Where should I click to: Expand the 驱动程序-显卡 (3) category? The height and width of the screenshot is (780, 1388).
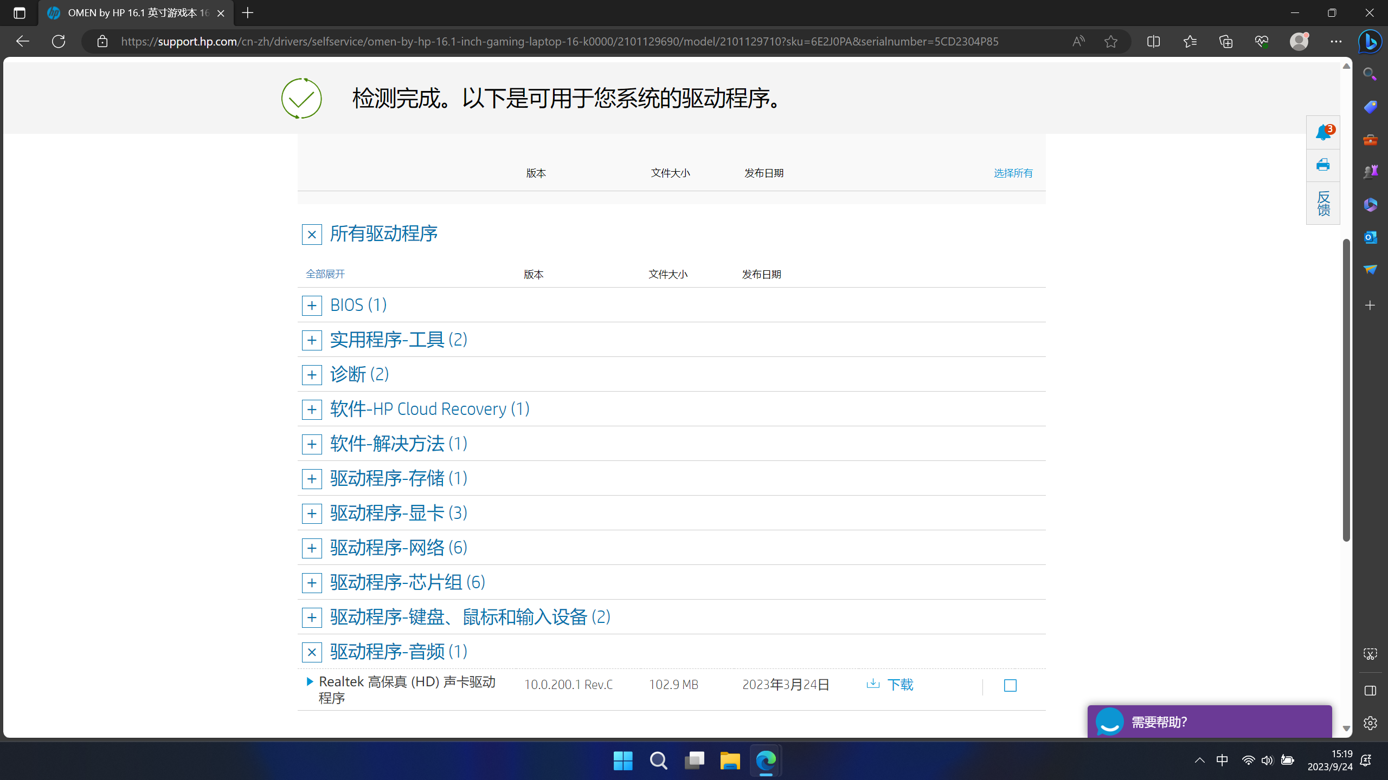point(312,513)
